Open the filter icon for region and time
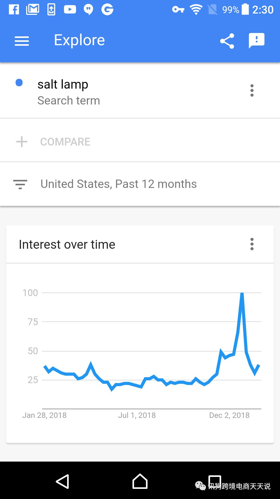 [20, 184]
